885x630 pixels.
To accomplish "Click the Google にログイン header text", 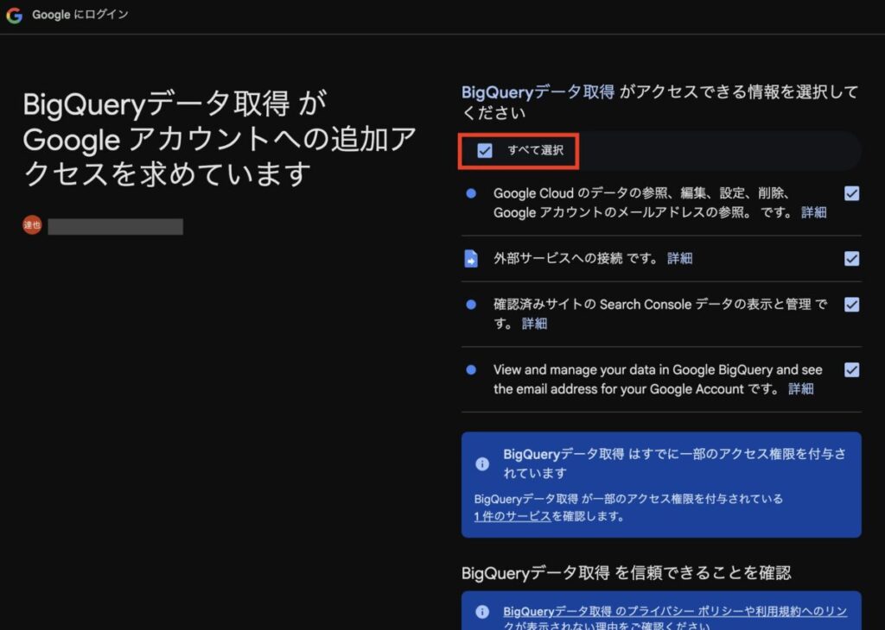I will coord(80,15).
